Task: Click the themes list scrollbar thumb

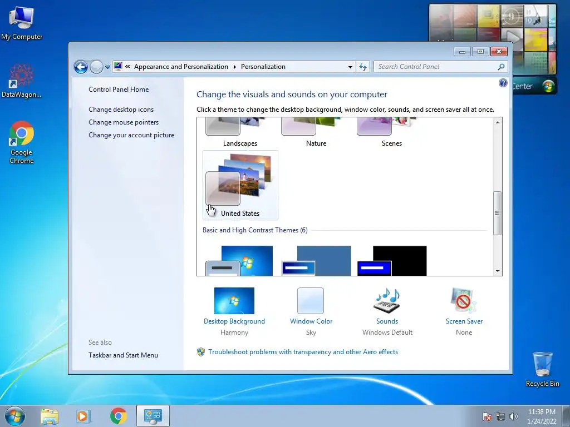Action: point(498,213)
